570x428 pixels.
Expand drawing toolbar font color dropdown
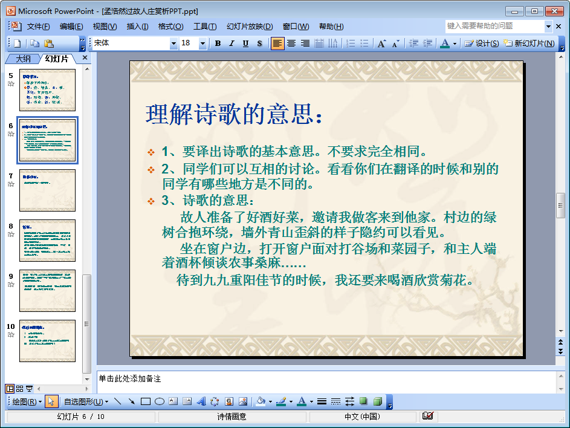[x=311, y=402]
